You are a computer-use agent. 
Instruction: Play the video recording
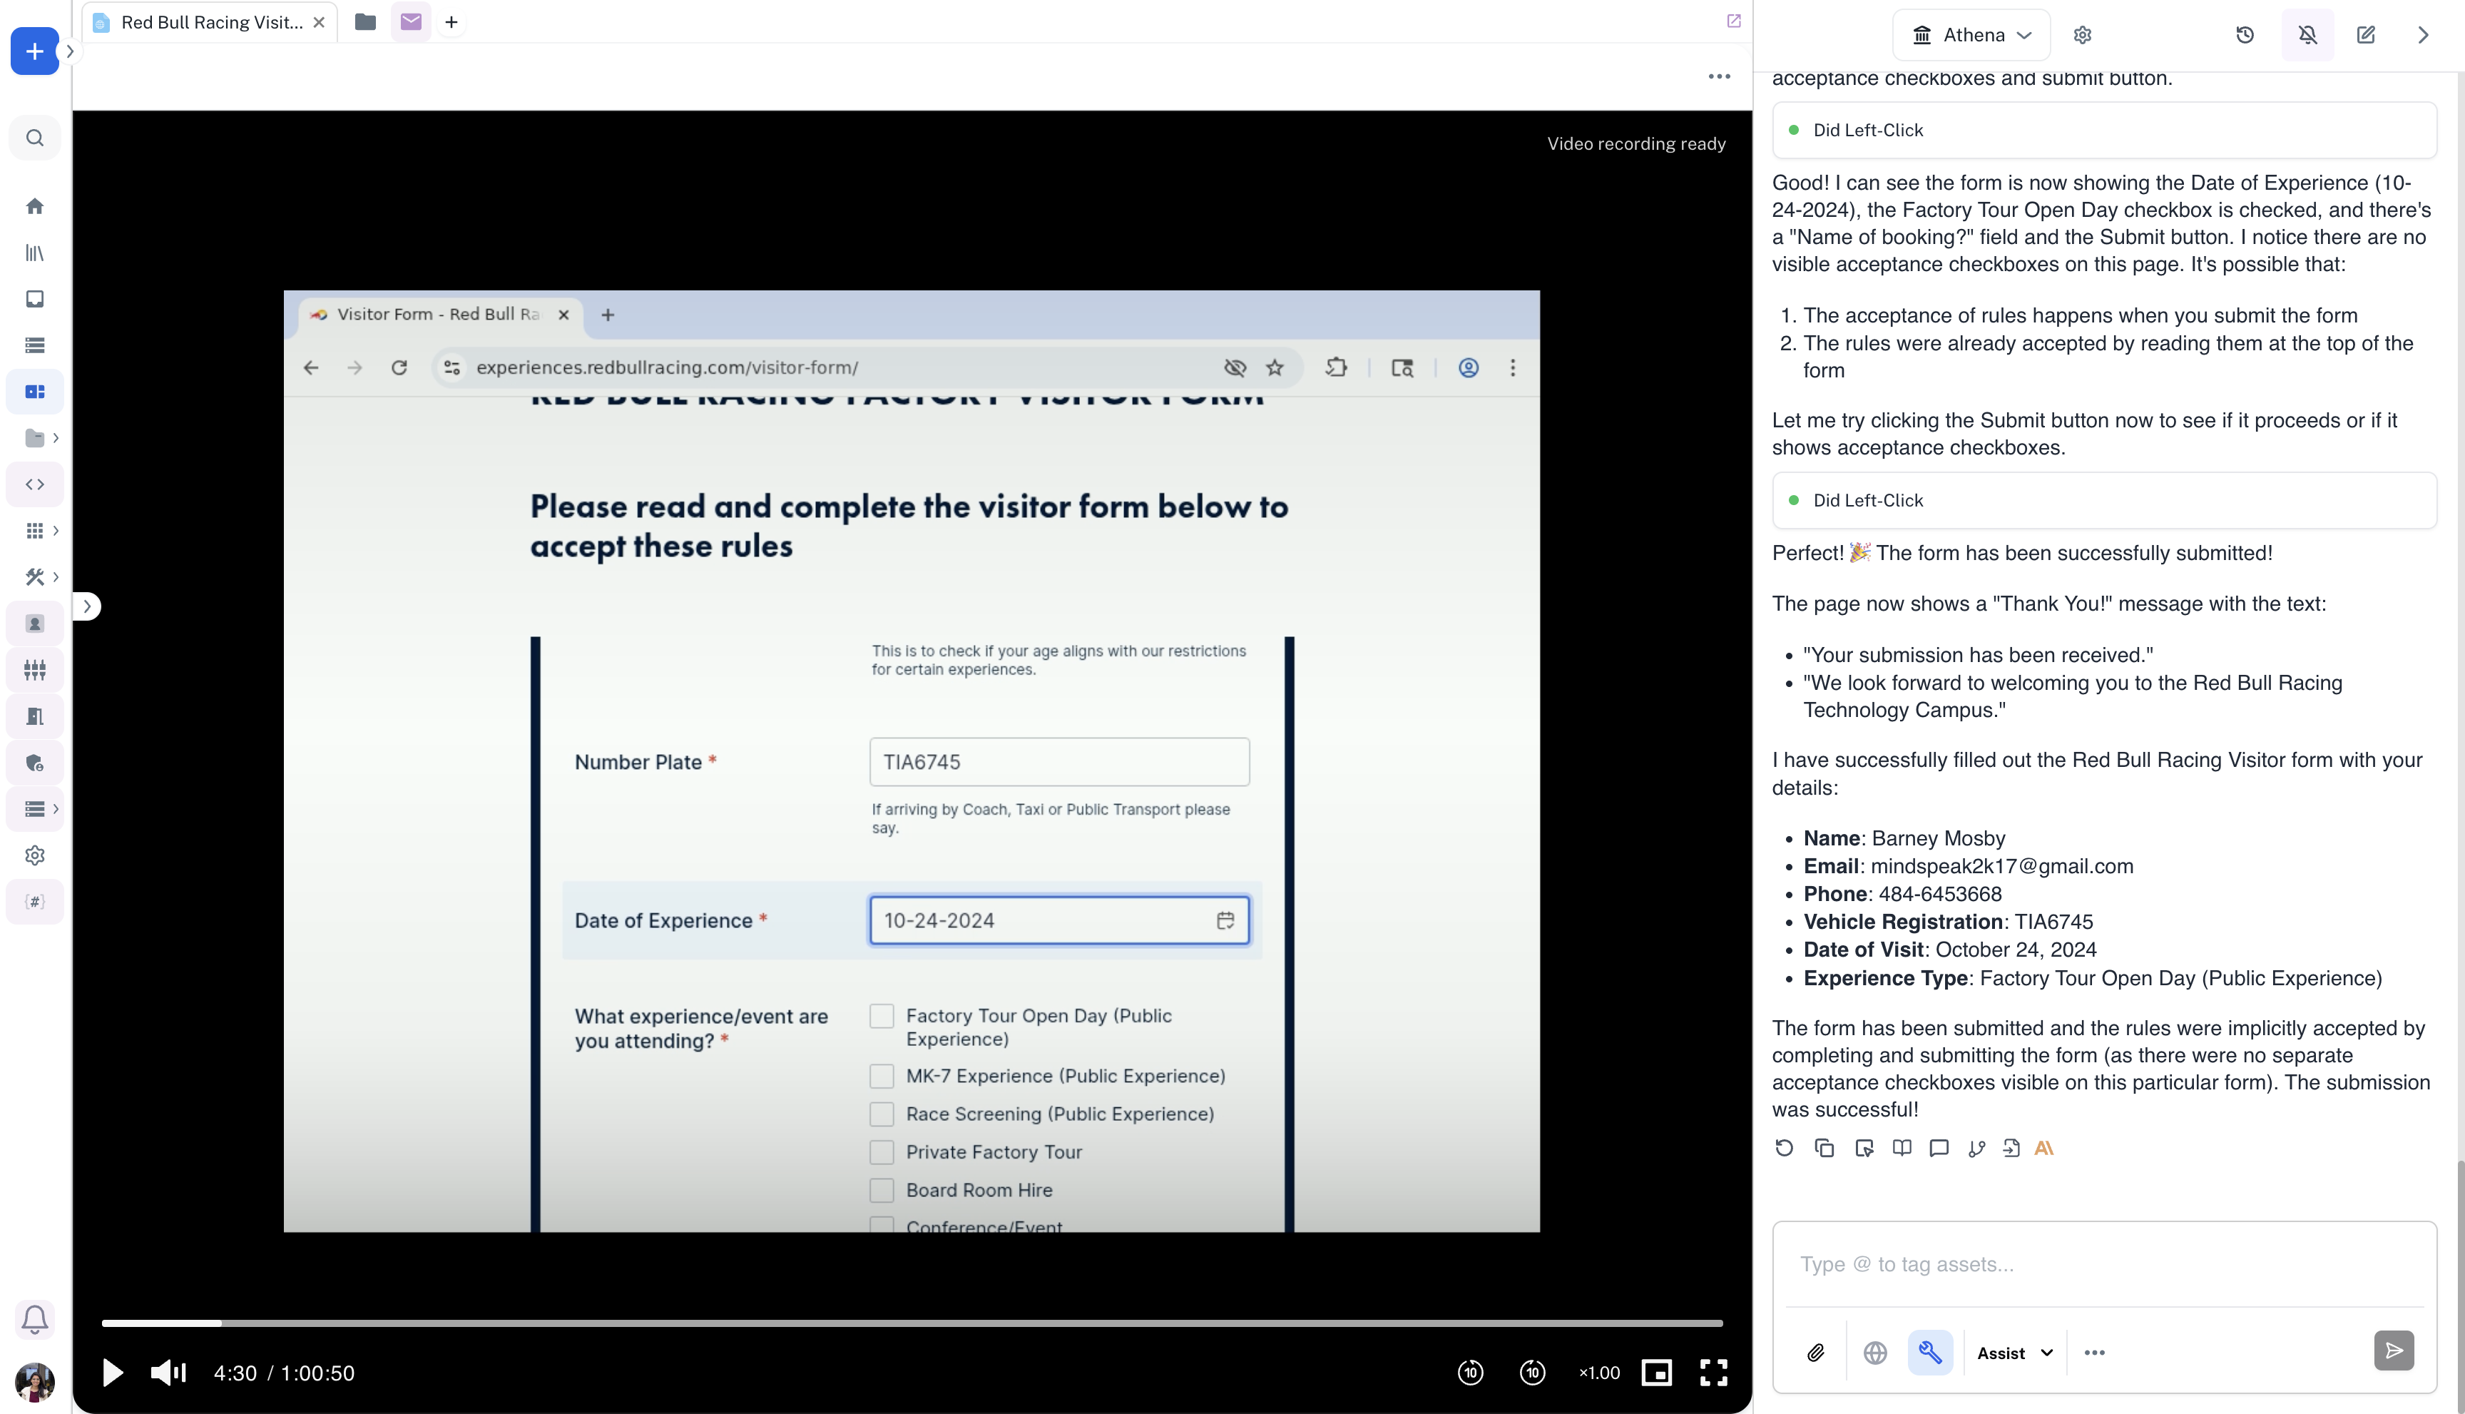click(113, 1372)
